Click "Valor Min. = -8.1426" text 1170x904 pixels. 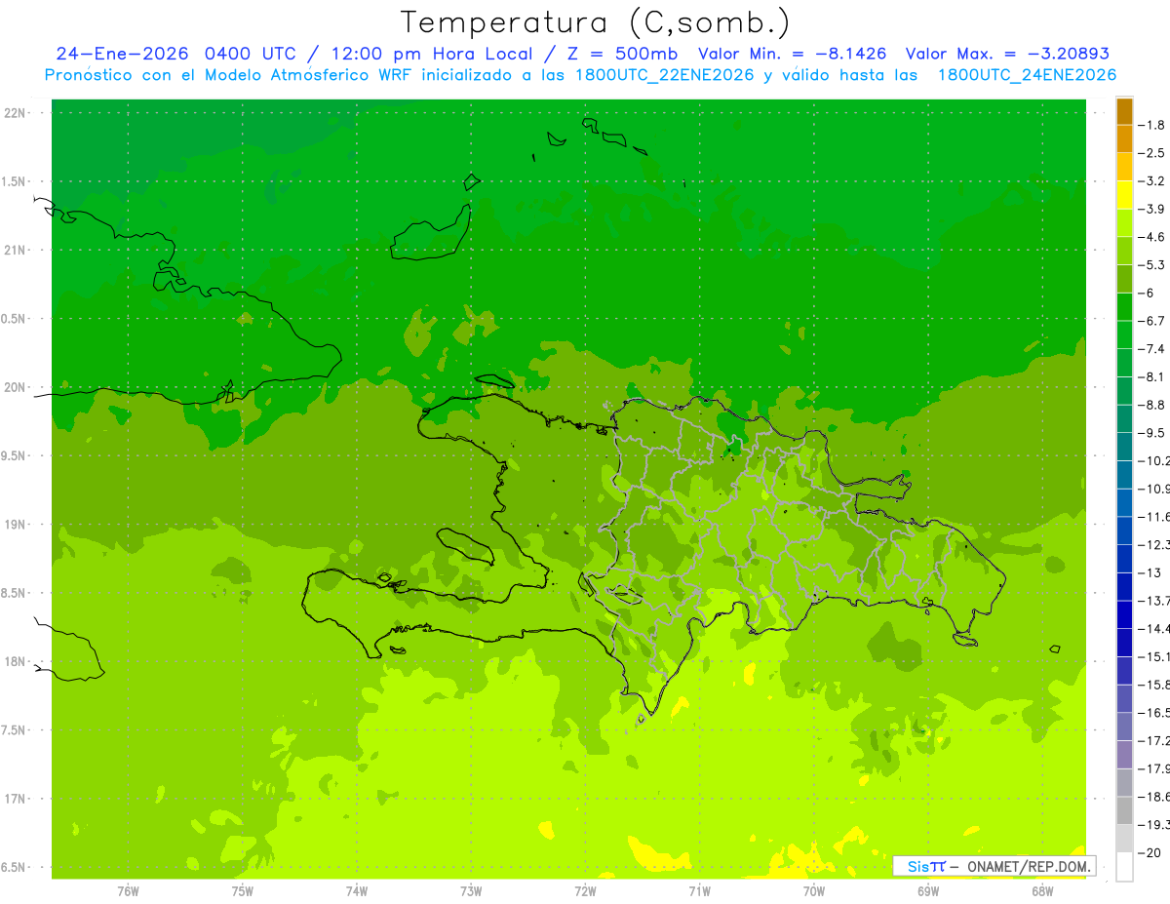(793, 54)
